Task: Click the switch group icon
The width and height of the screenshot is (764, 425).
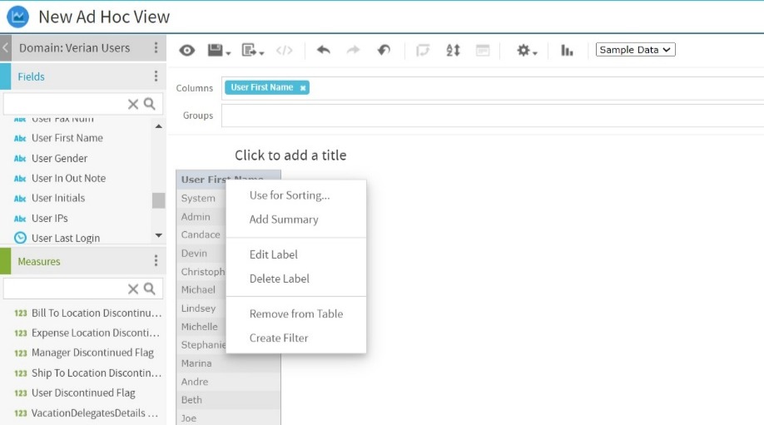Action: (x=423, y=50)
